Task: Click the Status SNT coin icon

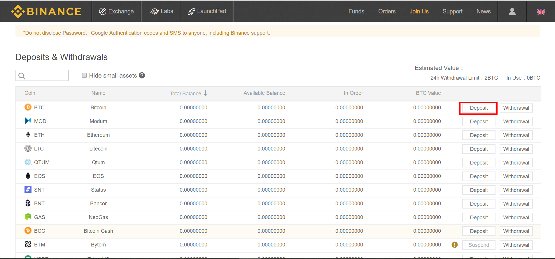Action: [x=28, y=190]
